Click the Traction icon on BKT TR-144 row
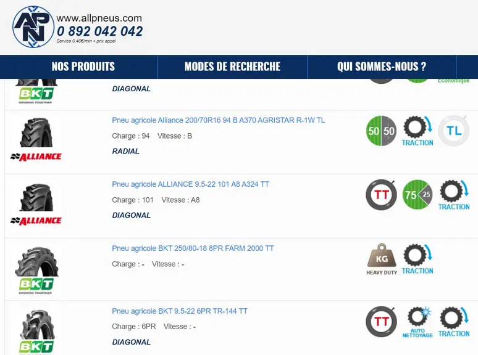 pyautogui.click(x=454, y=322)
